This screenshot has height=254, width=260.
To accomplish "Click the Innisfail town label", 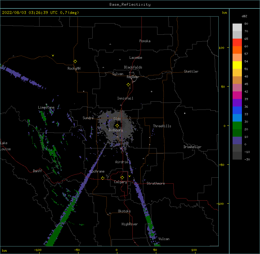I will click(125, 98).
